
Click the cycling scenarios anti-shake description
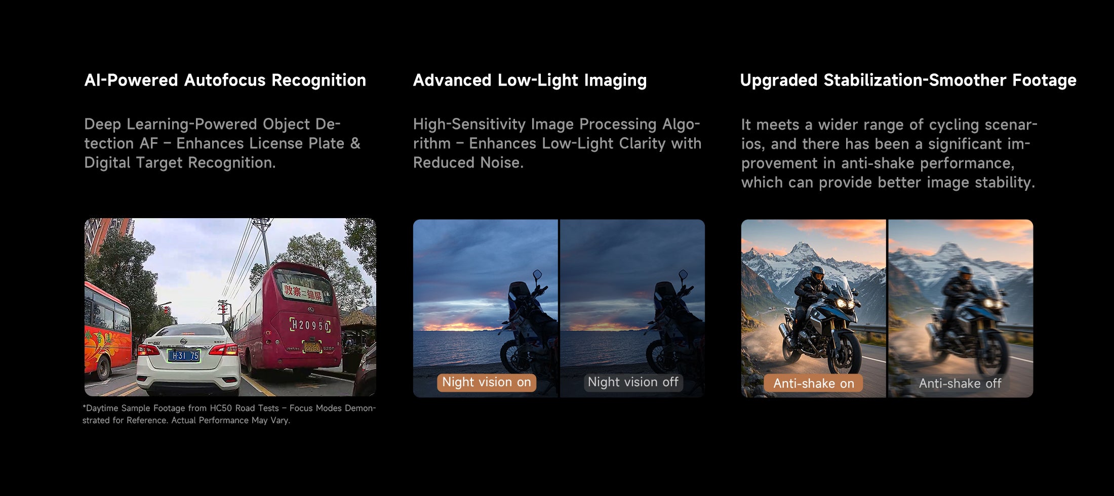[889, 153]
